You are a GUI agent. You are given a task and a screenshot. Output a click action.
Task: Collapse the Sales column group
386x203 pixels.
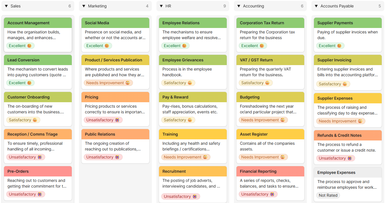[6, 6]
